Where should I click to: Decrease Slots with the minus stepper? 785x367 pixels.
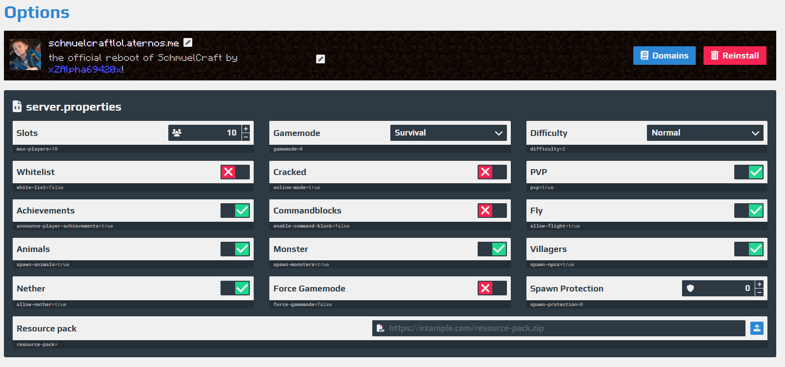click(x=246, y=137)
